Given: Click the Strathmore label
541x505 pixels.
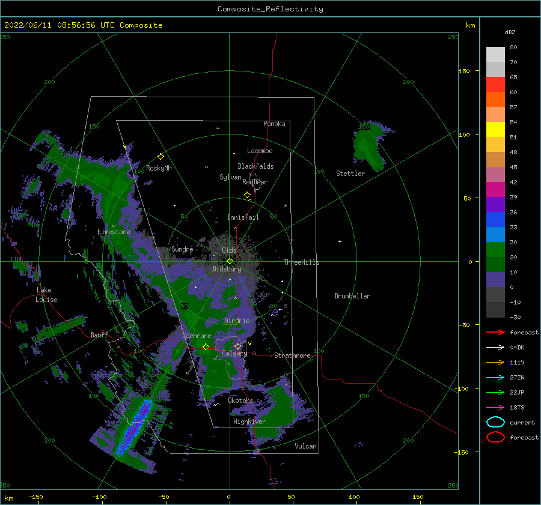Looking at the screenshot, I should (x=292, y=355).
